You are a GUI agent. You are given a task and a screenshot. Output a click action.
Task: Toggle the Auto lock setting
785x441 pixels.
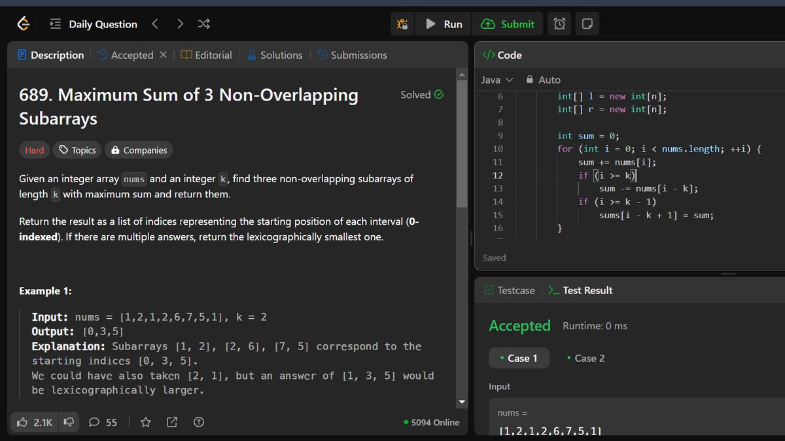click(544, 80)
